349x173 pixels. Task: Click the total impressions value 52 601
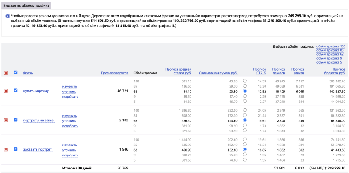click(279, 168)
